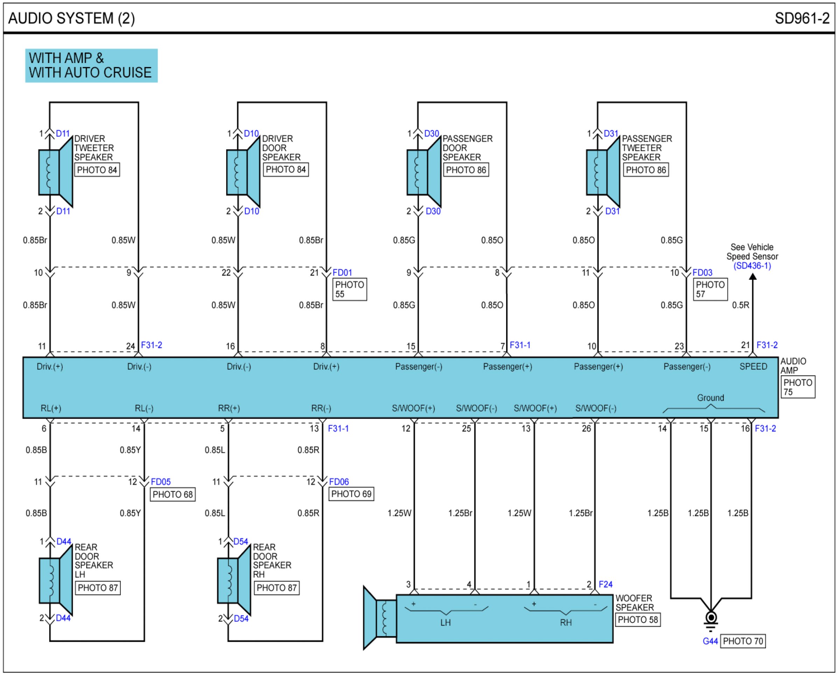Click the passenger tweeter speaker symbol
Viewport: 839px width, 675px height.
click(x=603, y=172)
